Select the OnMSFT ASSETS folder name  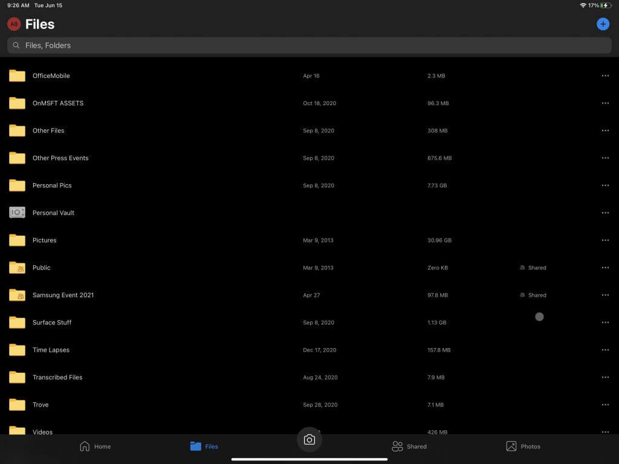point(58,103)
